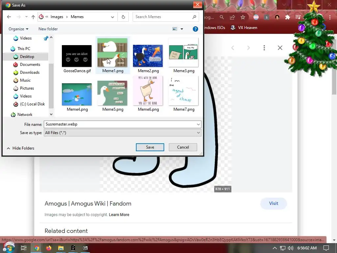This screenshot has height=253, width=337.
Task: Go back in Save As dialog
Action: pyautogui.click(x=9, y=17)
